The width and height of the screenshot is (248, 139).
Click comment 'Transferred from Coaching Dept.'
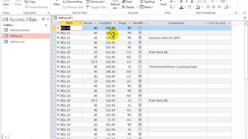[173, 67]
